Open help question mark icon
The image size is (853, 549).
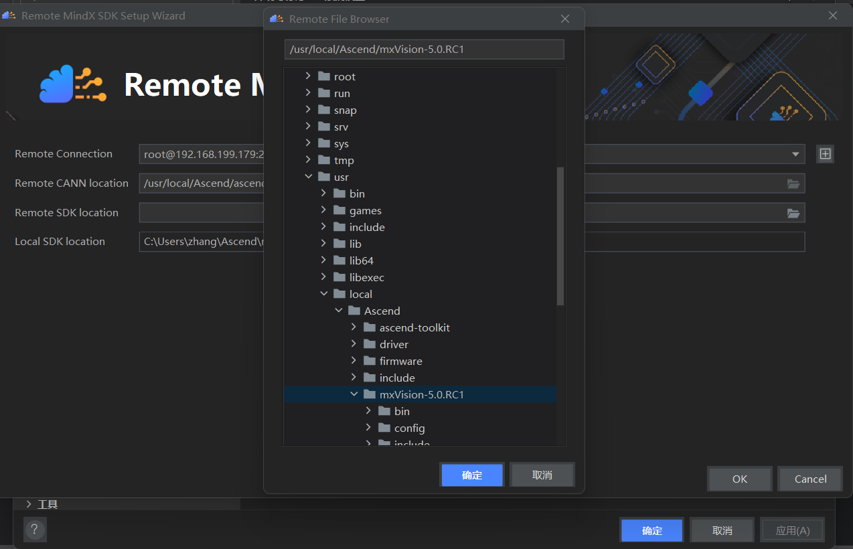tap(35, 530)
